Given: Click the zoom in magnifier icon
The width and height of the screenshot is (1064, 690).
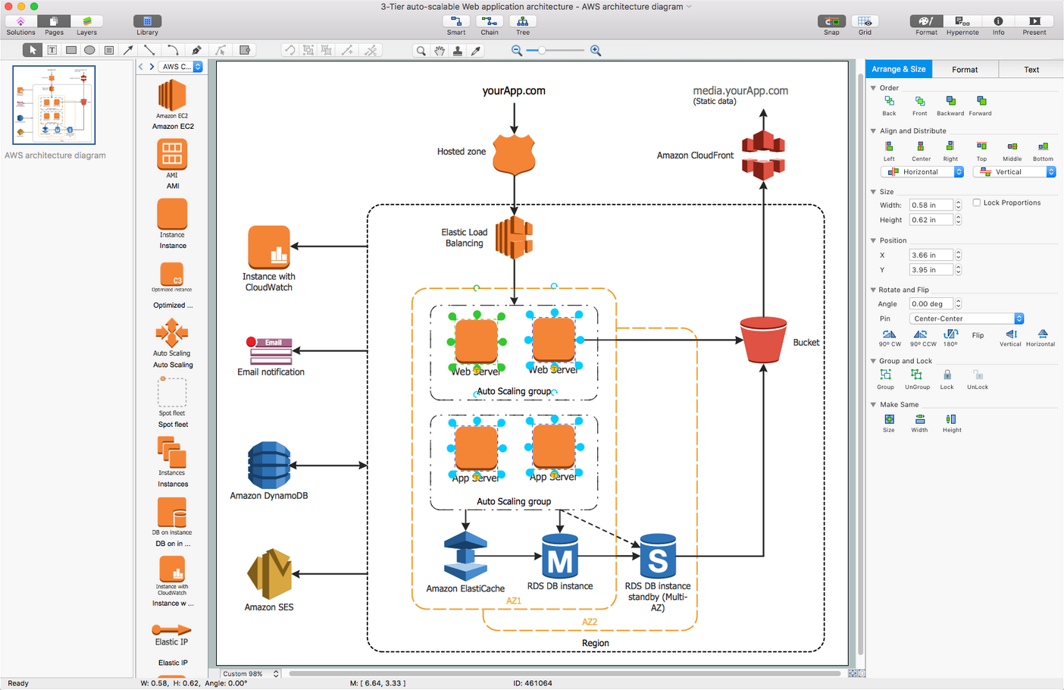Looking at the screenshot, I should pos(596,51).
